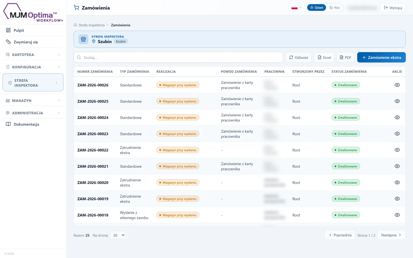This screenshot has width=413, height=258.
Task: View order ZAM-2026-00025 via eye icon
Action: tap(397, 101)
